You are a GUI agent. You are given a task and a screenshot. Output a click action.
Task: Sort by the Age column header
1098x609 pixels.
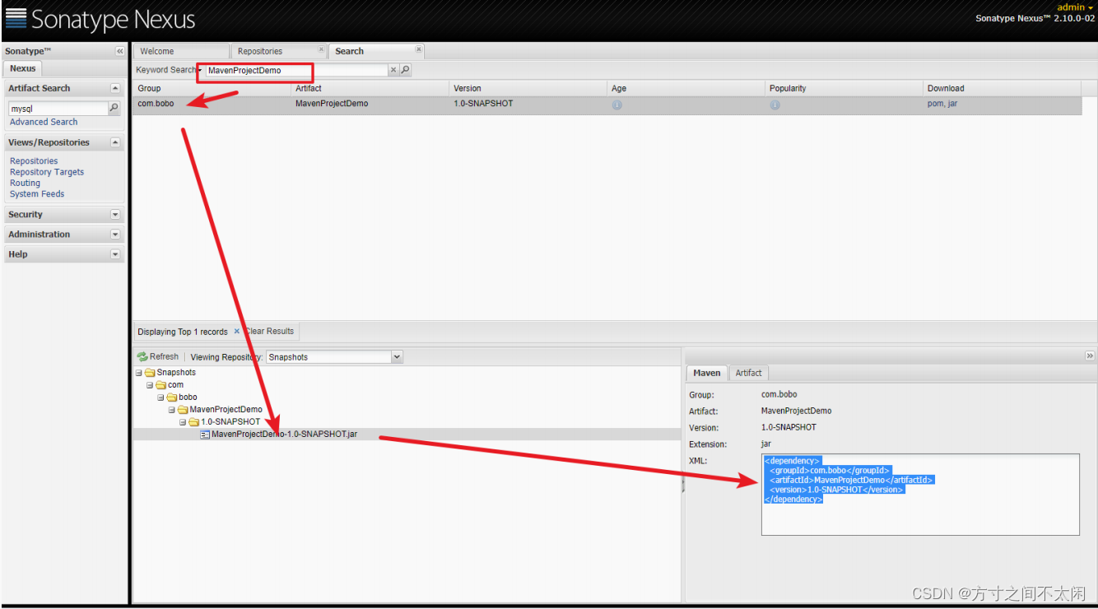click(686, 88)
